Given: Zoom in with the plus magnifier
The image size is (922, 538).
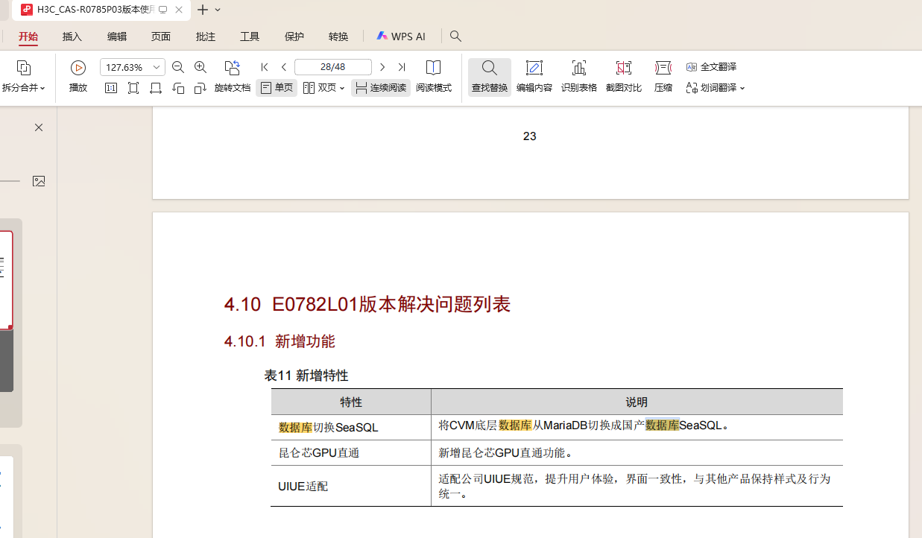Looking at the screenshot, I should pyautogui.click(x=200, y=67).
